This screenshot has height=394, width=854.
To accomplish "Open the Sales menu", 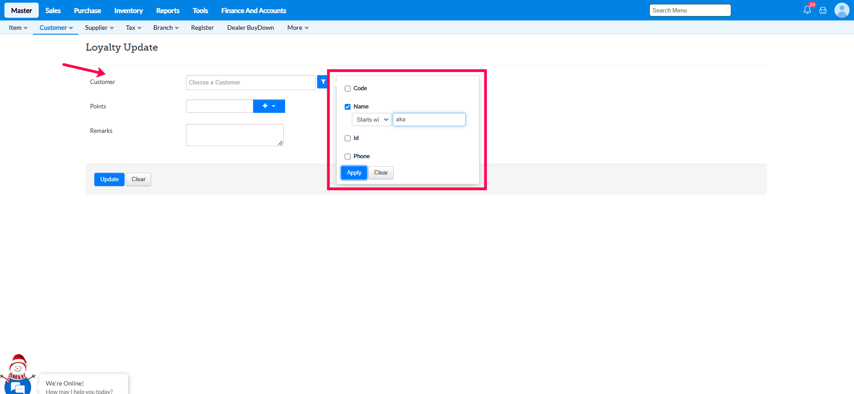I will click(53, 10).
